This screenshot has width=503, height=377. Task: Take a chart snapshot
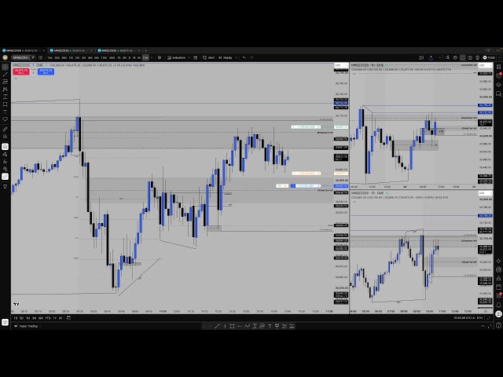tap(470, 57)
